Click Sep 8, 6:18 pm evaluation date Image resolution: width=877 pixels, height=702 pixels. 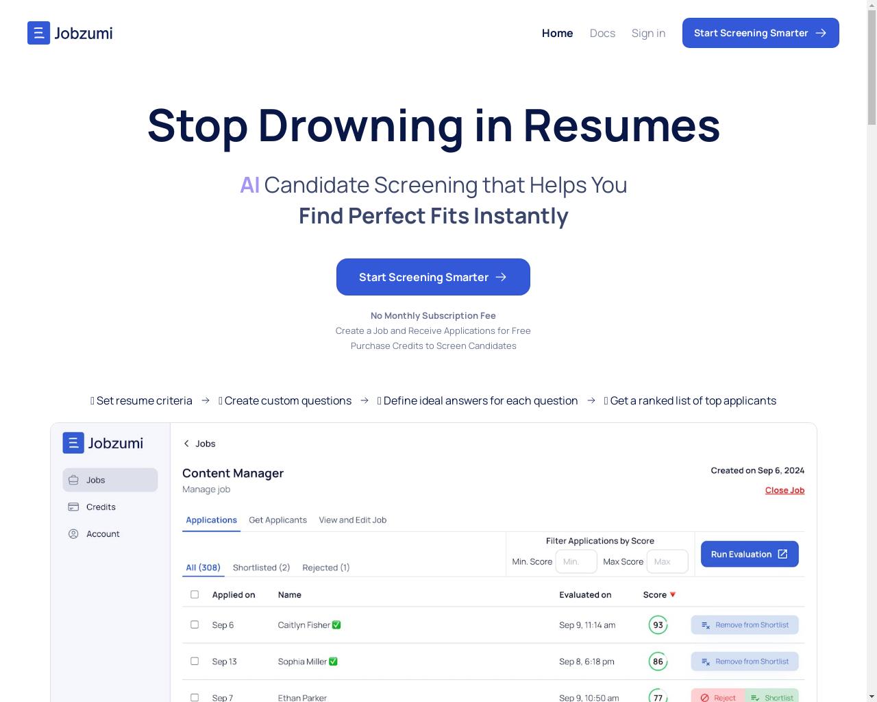(x=586, y=662)
